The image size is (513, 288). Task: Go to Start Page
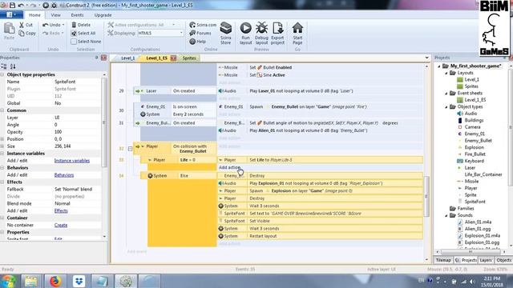(297, 34)
